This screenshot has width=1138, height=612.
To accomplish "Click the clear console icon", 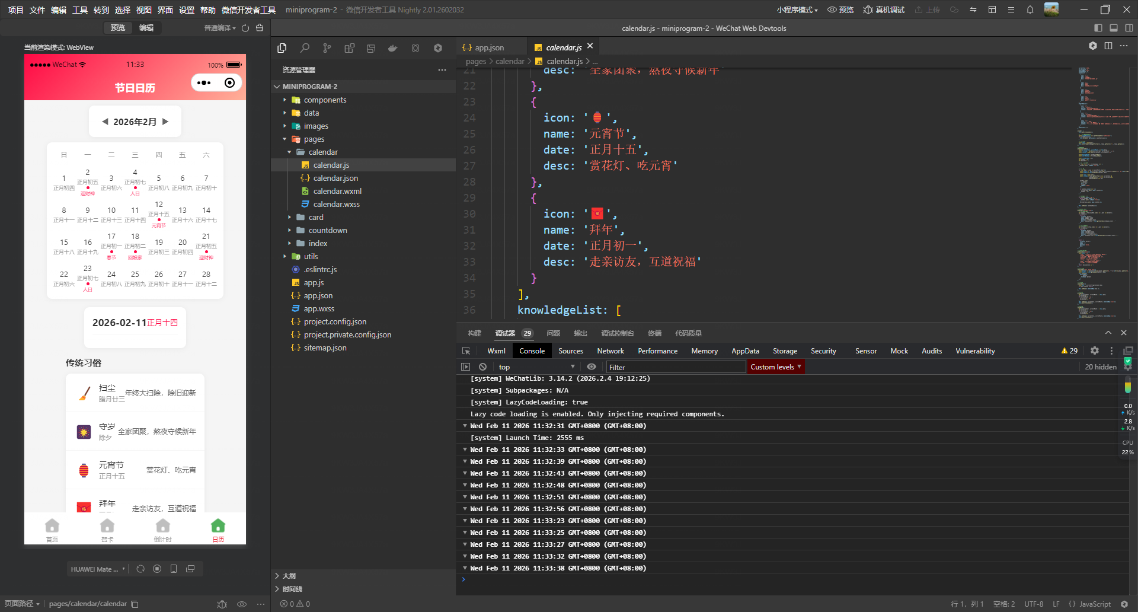I will 482,367.
